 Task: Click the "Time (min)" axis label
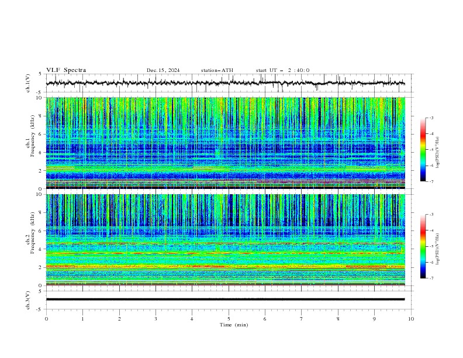(234, 325)
